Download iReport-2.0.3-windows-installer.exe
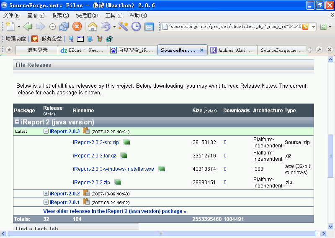This screenshot has height=238, width=335. [x=113, y=169]
